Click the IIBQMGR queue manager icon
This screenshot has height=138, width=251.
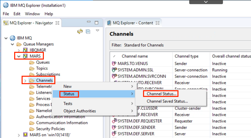[25, 50]
